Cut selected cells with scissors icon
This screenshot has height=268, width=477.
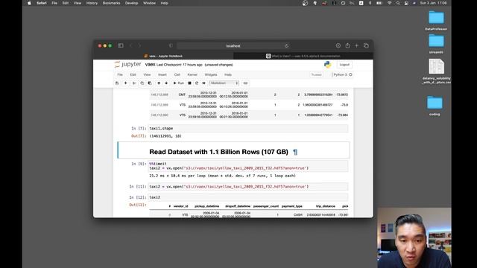(x=134, y=83)
